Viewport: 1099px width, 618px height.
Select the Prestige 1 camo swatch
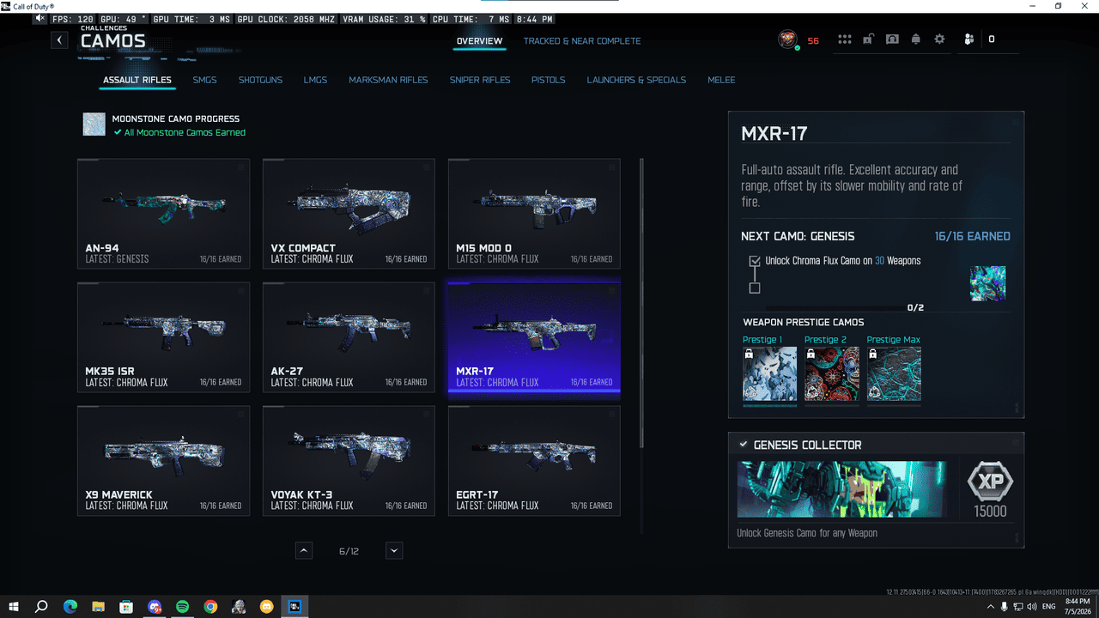(x=770, y=374)
